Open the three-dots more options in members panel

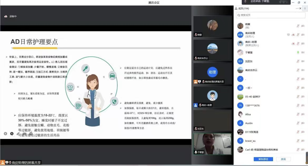pos(297,8)
